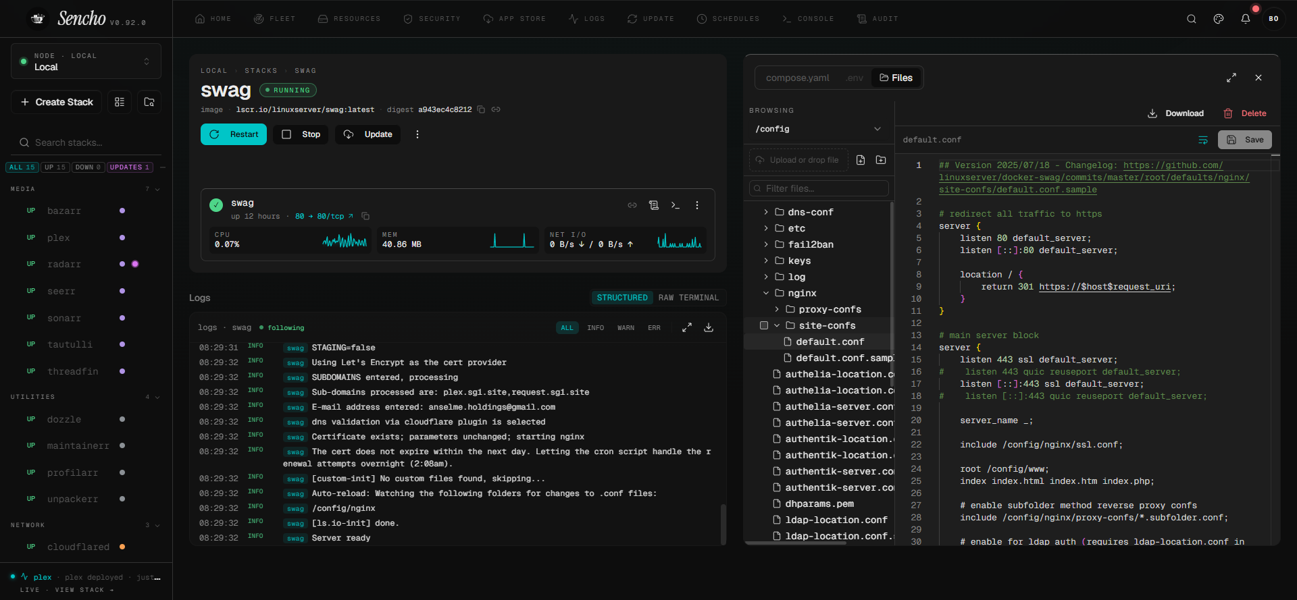Expand the fail2ban folder
The width and height of the screenshot is (1297, 600).
coord(766,244)
